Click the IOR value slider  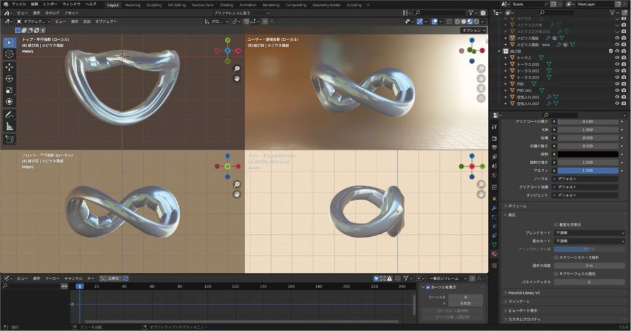tap(587, 130)
